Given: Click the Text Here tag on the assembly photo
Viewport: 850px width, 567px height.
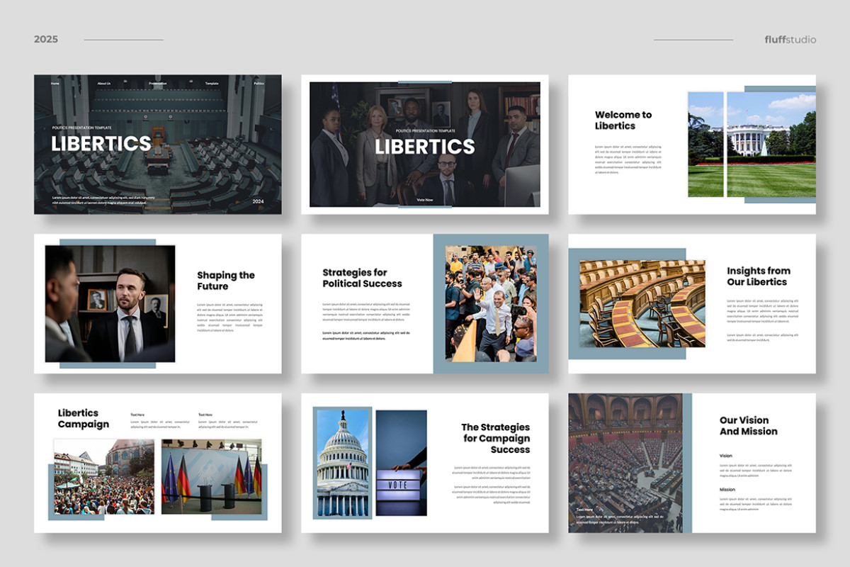Looking at the screenshot, I should pyautogui.click(x=586, y=509).
